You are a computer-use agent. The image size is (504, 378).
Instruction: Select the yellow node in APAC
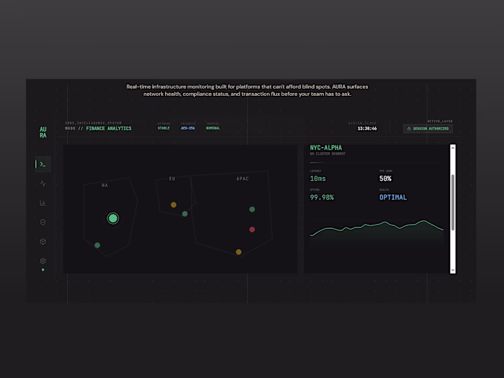click(x=238, y=252)
